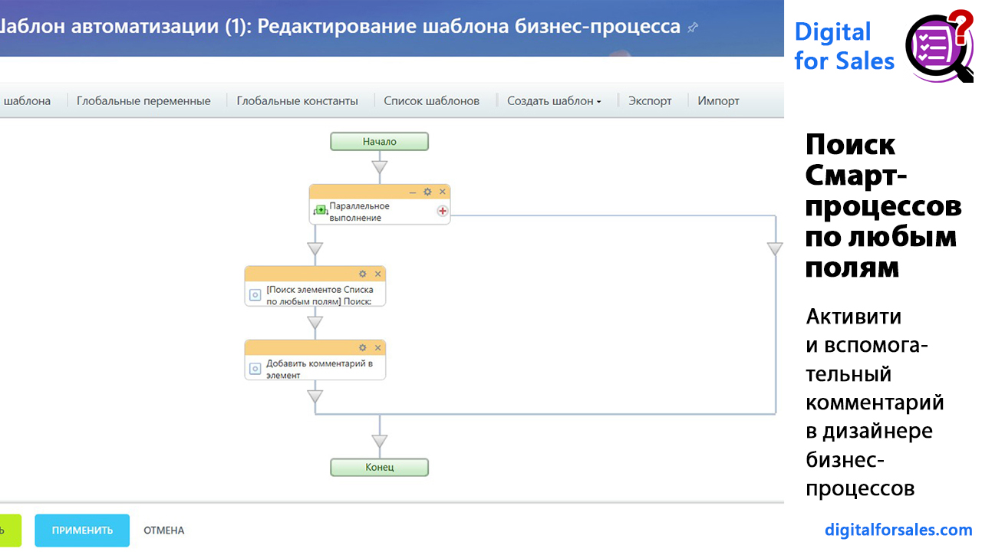Click the Применить button

pos(82,531)
